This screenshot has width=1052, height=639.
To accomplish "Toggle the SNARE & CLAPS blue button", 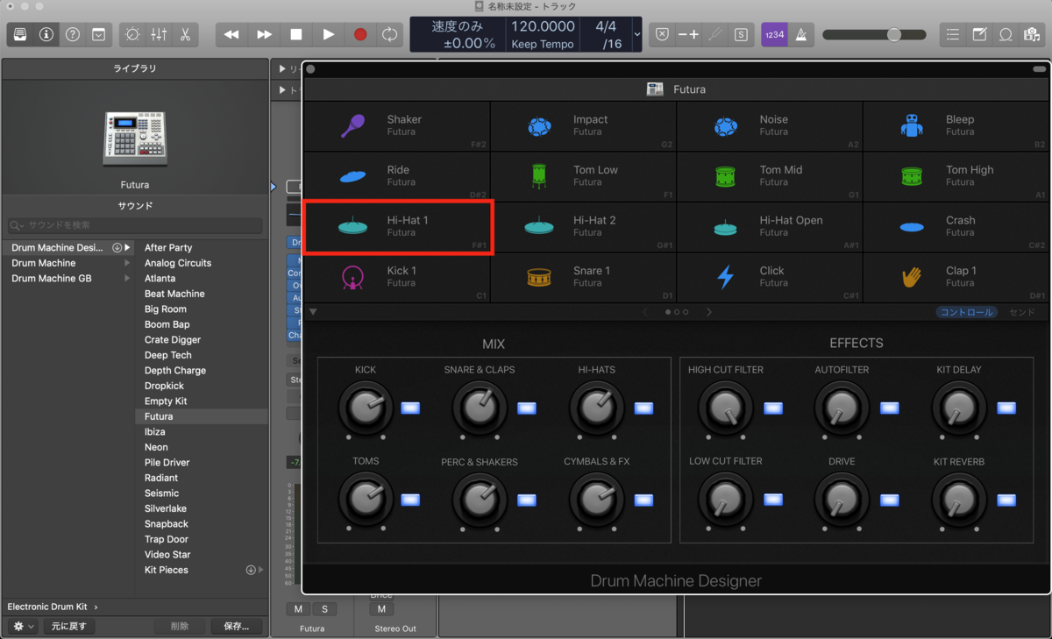I will click(x=526, y=408).
